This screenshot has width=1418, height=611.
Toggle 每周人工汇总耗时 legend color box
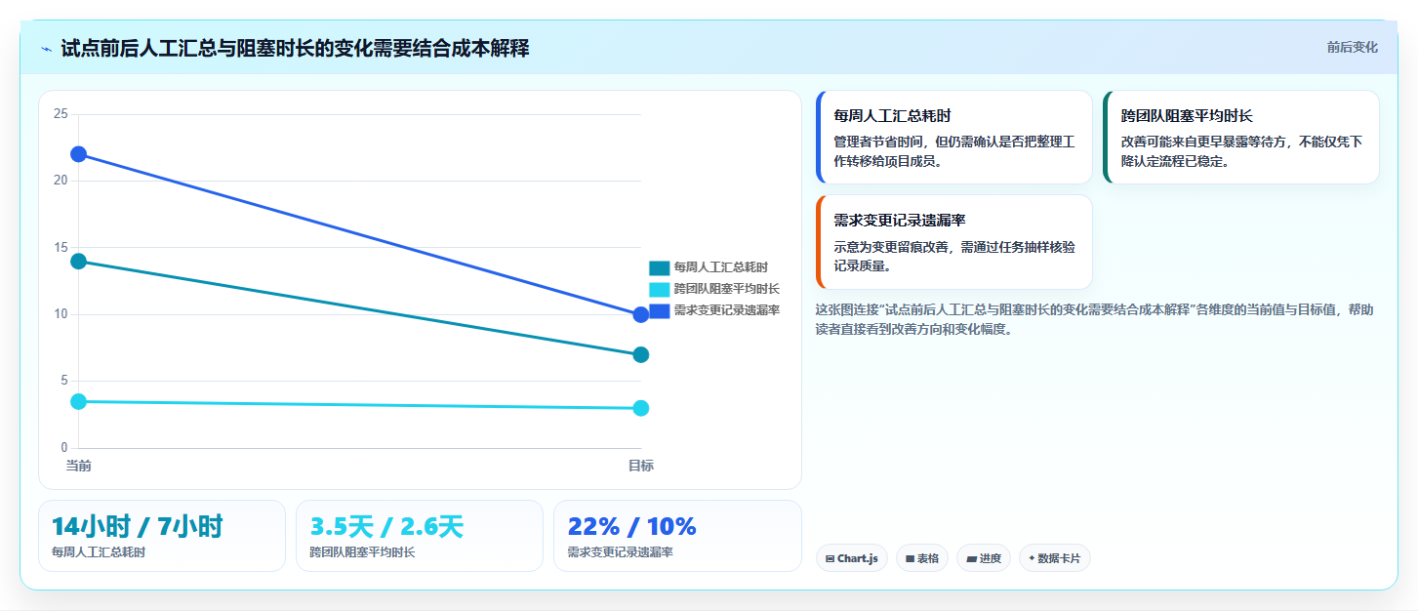660,267
